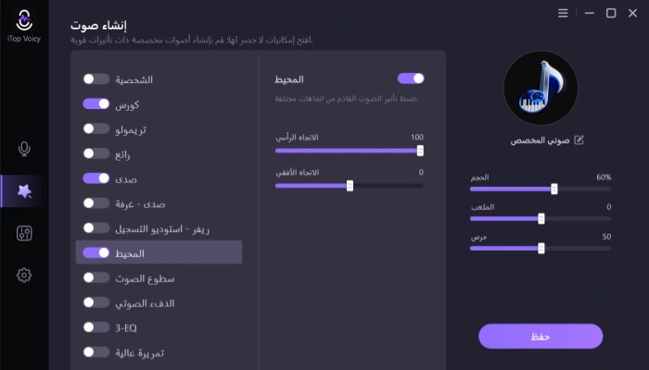Click the صوتي المخصص voice name label
This screenshot has width=649, height=370.
click(x=540, y=141)
